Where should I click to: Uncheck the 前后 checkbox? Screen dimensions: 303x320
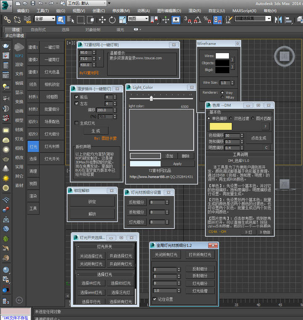point(76,97)
